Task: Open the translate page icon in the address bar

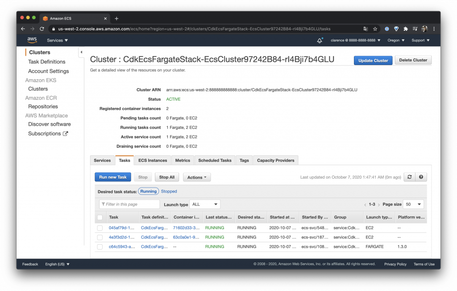Action: click(x=366, y=29)
